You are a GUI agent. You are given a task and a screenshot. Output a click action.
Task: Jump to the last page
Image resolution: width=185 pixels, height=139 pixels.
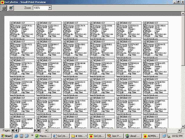pyautogui.click(x=38, y=131)
